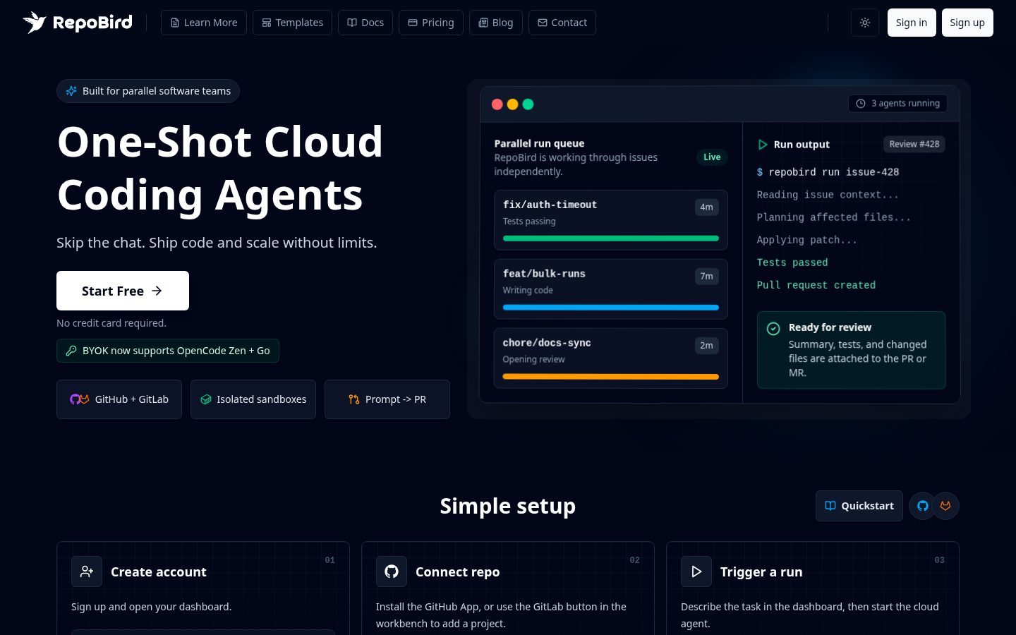
Task: Click the checkmark icon in Ready for review
Action: 773,328
